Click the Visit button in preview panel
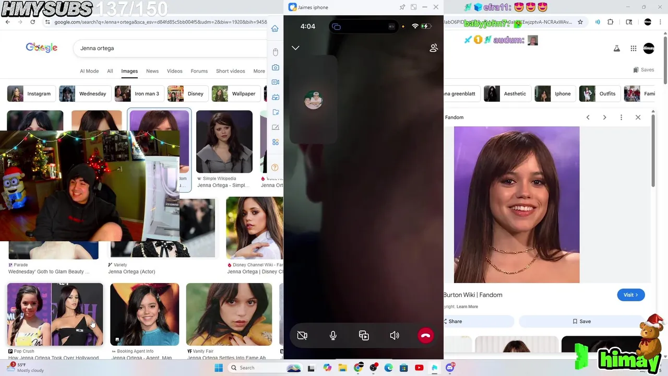The width and height of the screenshot is (668, 376). tap(630, 295)
